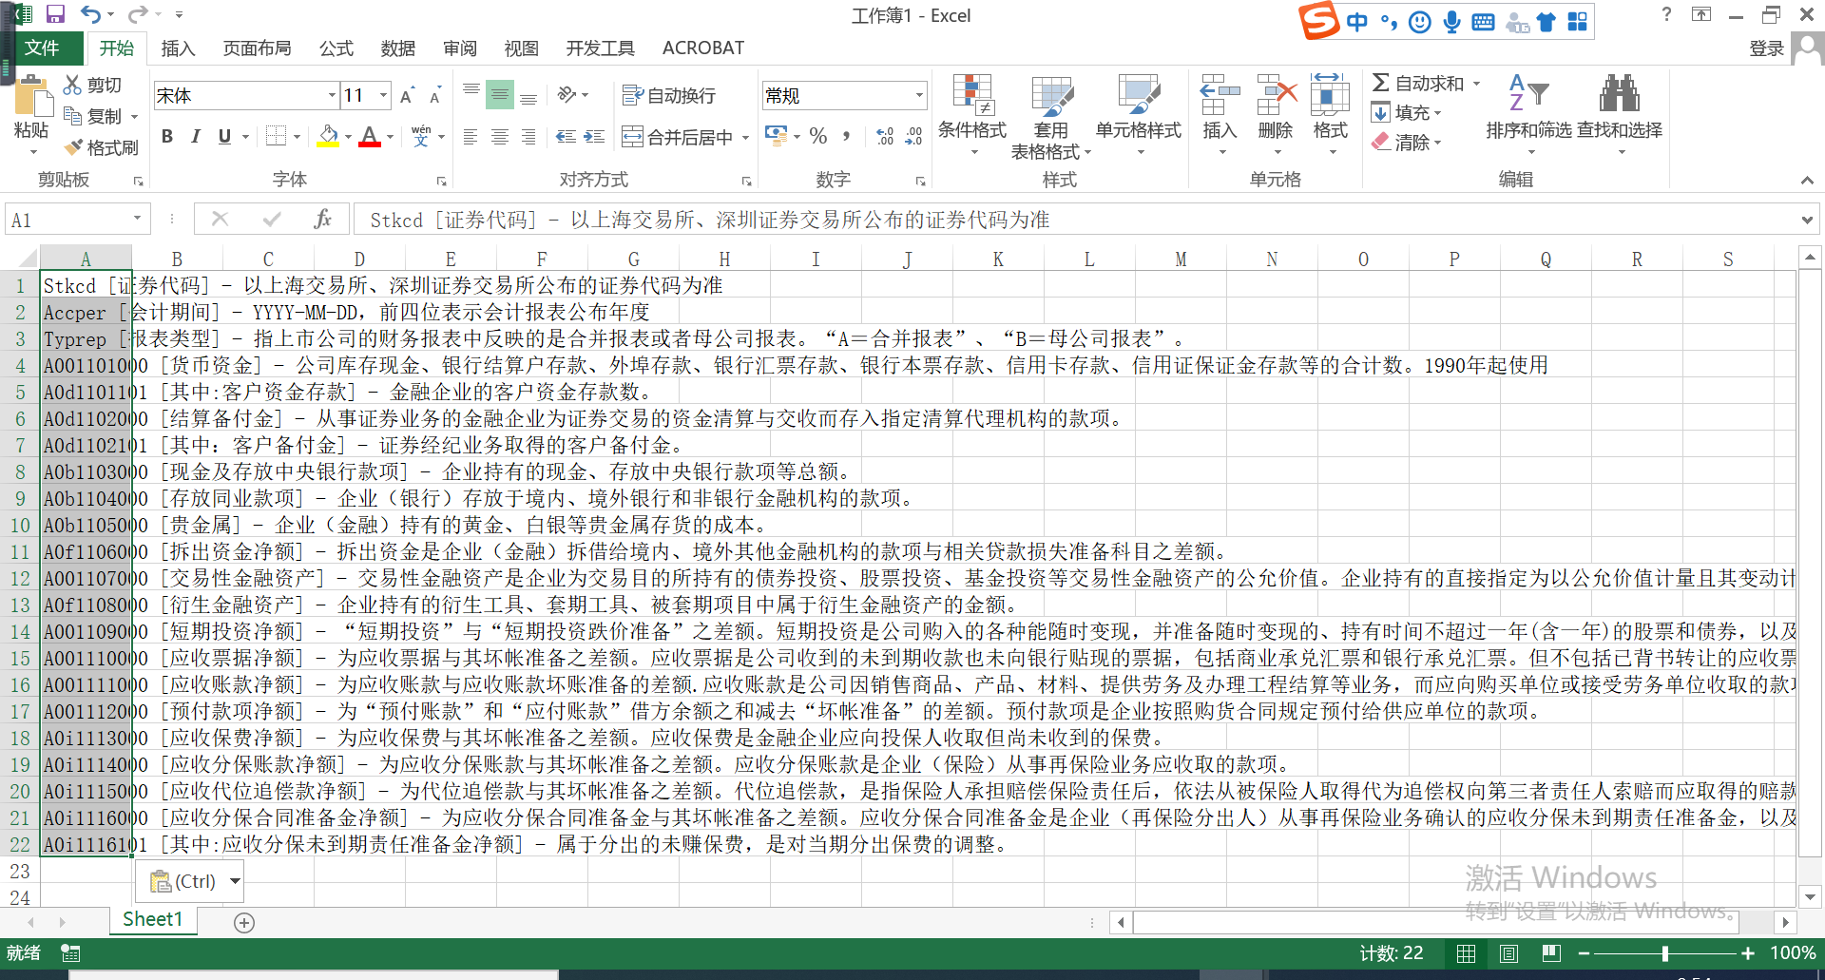Apply red font color to the text
This screenshot has width=1825, height=980.
(370, 136)
